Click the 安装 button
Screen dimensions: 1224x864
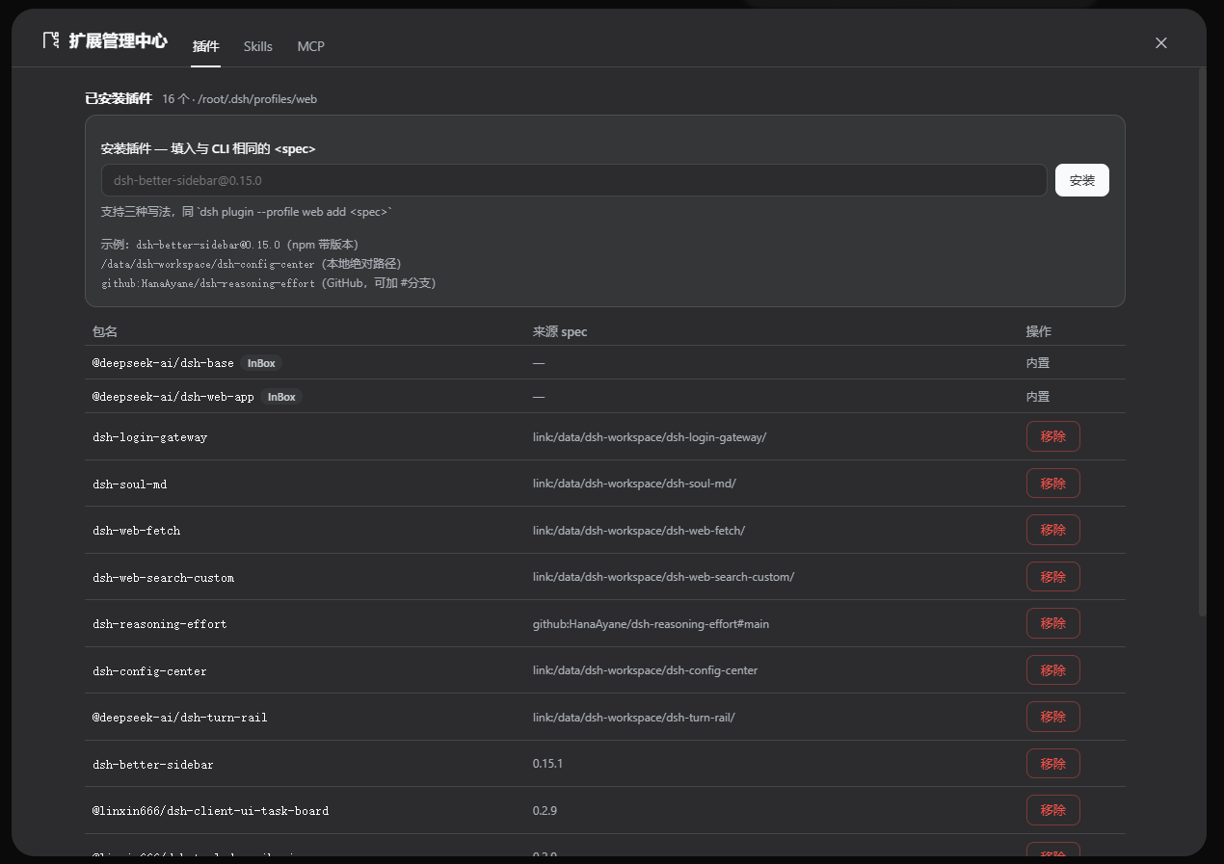point(1081,180)
